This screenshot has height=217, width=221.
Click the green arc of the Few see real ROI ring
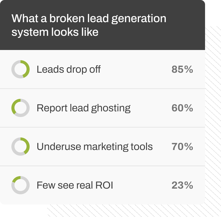pyautogui.click(x=16, y=179)
